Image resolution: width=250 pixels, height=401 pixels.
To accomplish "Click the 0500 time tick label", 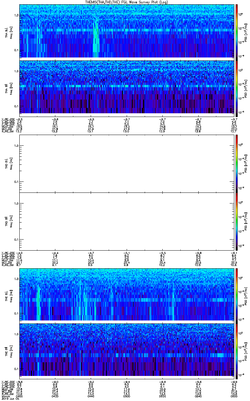I will pyautogui.click(x=126, y=396).
